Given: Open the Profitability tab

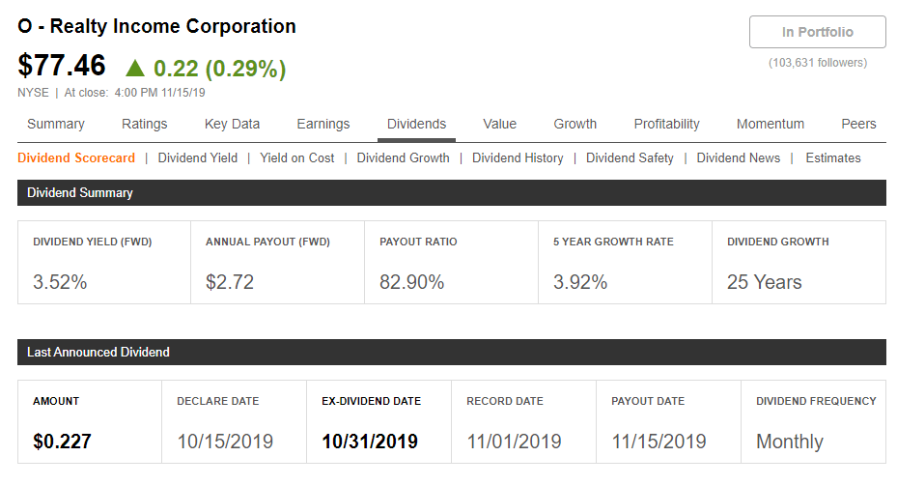Looking at the screenshot, I should [x=666, y=124].
